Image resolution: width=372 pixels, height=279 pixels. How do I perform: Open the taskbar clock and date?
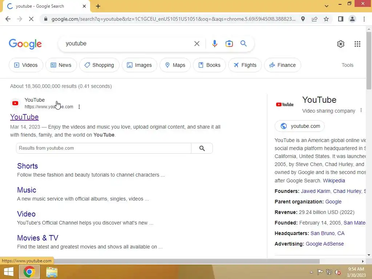(x=356, y=272)
